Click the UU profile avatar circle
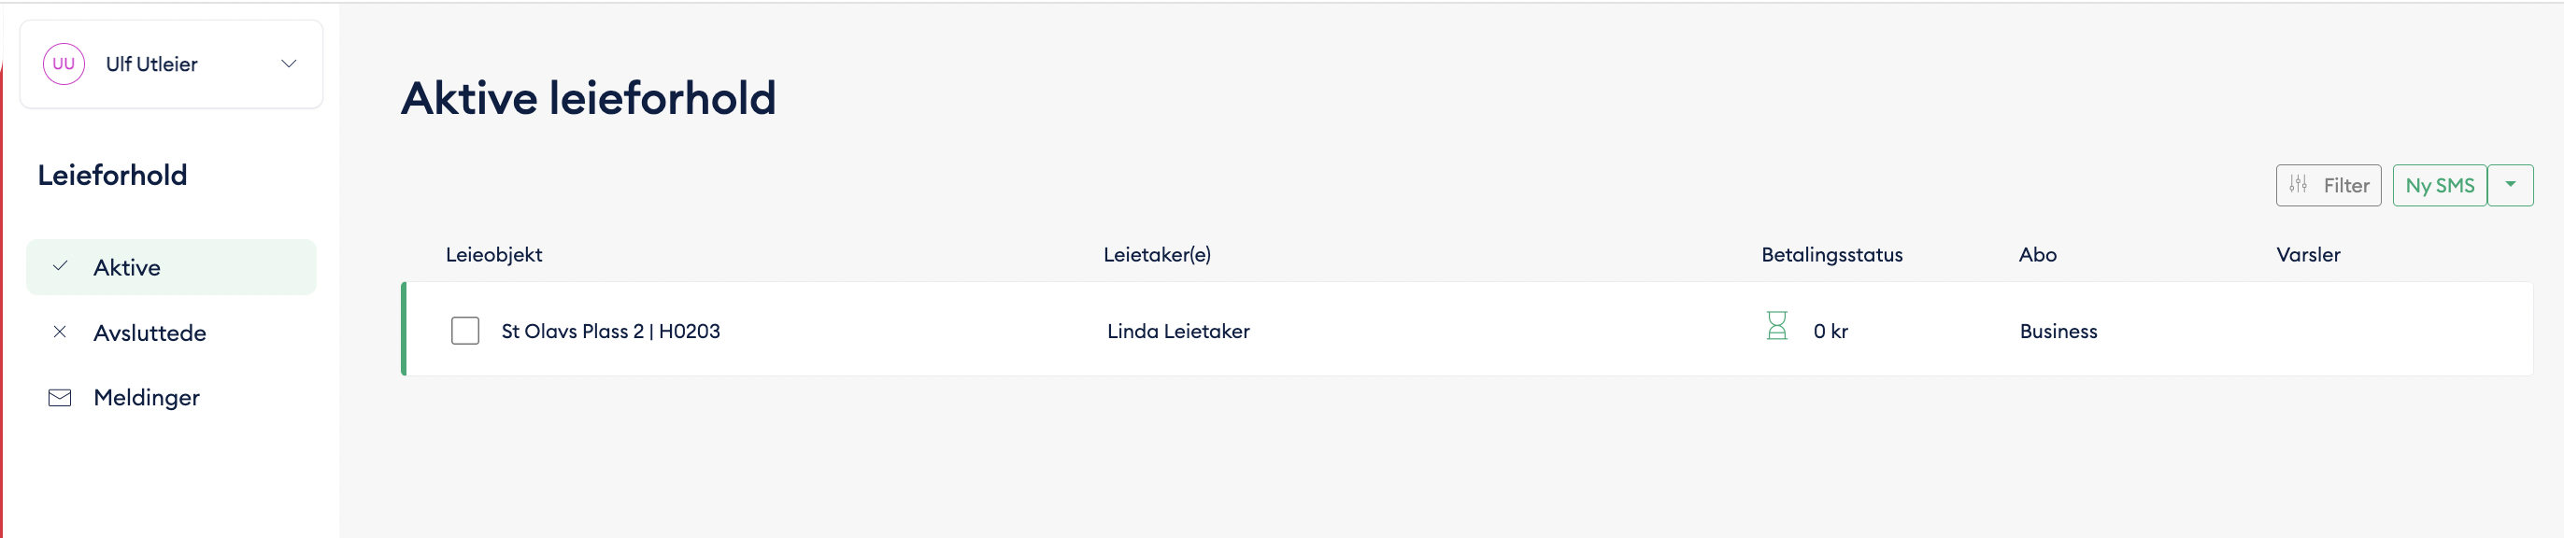 click(x=64, y=63)
